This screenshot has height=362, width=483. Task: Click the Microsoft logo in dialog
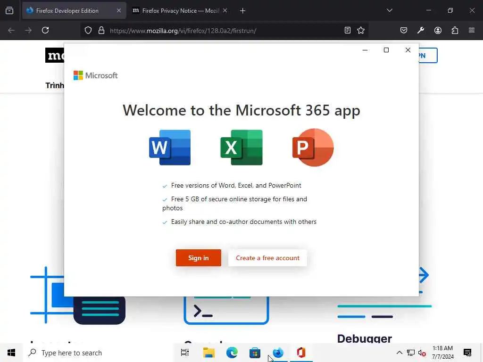pyautogui.click(x=95, y=75)
